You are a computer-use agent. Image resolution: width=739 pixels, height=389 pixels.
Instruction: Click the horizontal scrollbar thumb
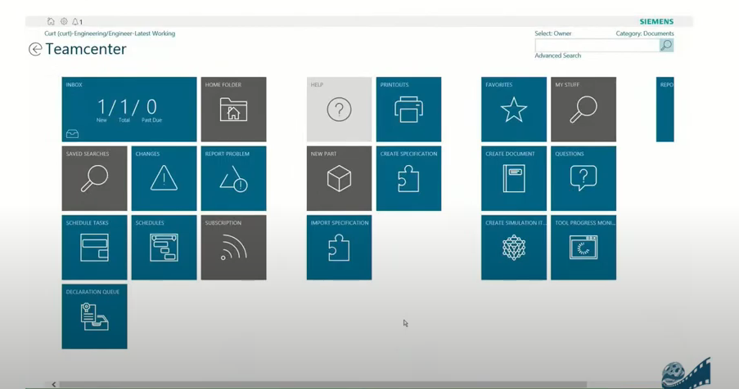[x=322, y=384]
